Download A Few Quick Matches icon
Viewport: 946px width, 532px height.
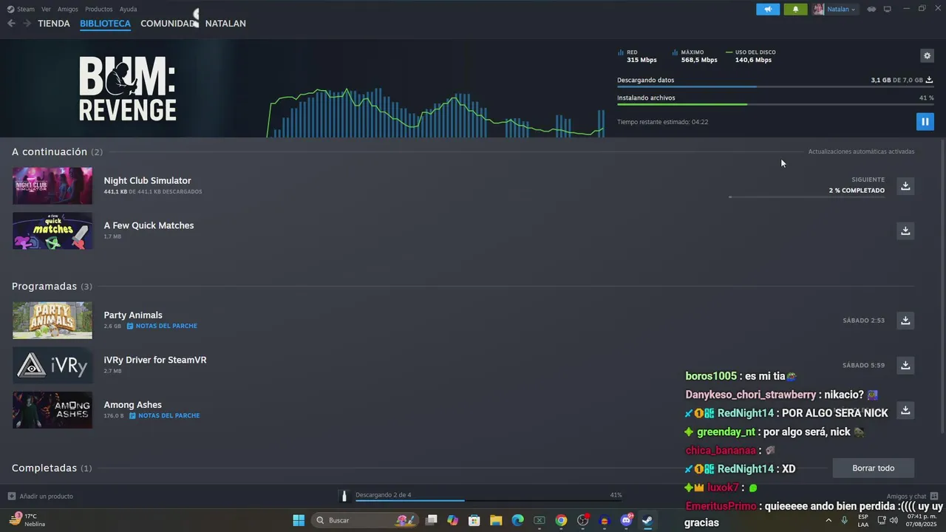click(x=905, y=231)
